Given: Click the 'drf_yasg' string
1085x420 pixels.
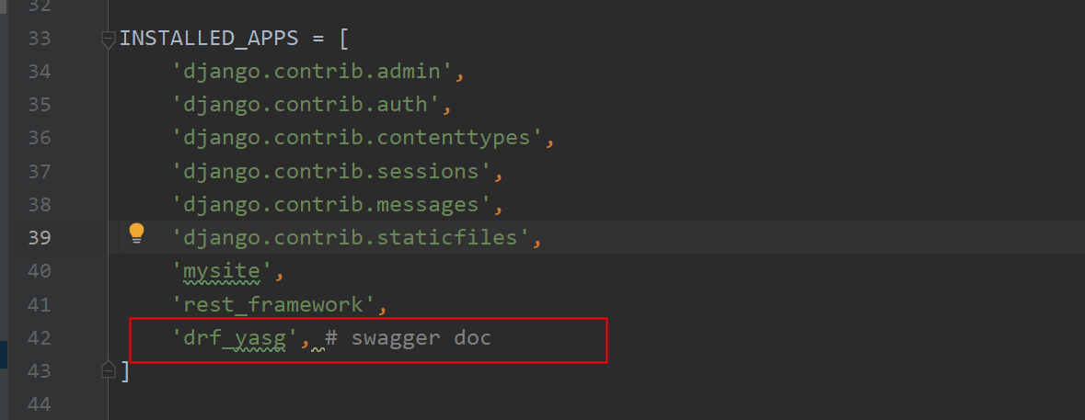Looking at the screenshot, I should (236, 337).
